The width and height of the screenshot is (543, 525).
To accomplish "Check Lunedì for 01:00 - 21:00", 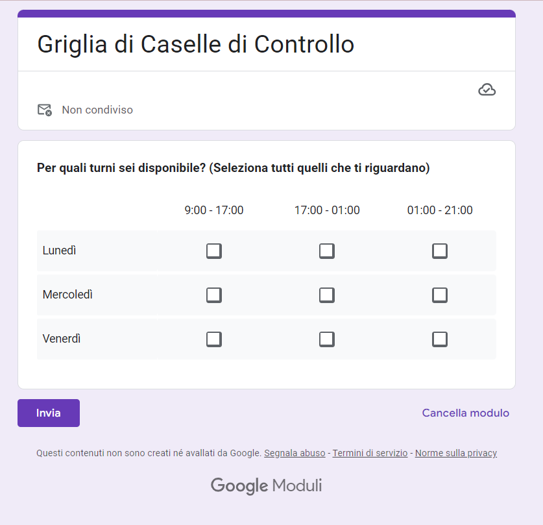I will [440, 251].
